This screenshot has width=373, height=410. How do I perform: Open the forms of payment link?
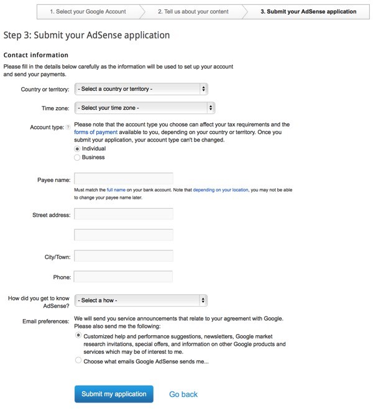(96, 132)
